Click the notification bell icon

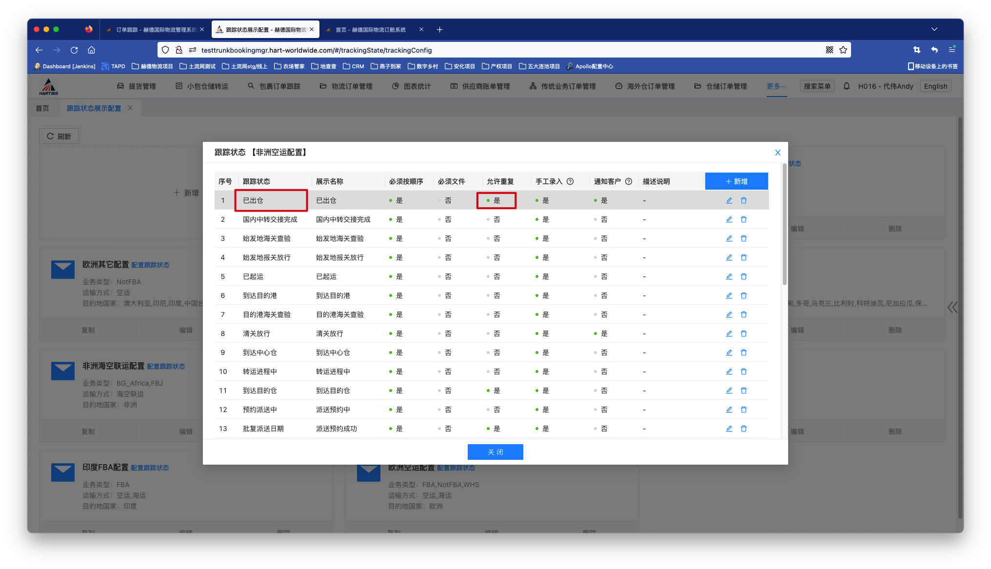point(847,86)
